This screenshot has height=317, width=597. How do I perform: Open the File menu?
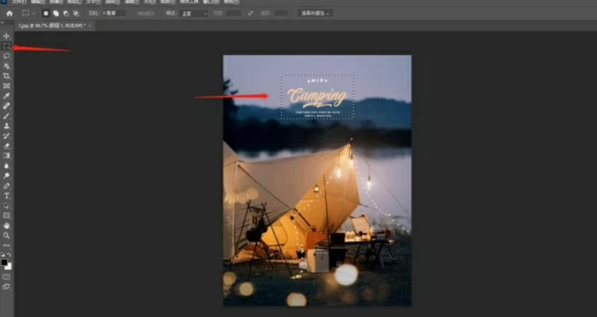(18, 2)
